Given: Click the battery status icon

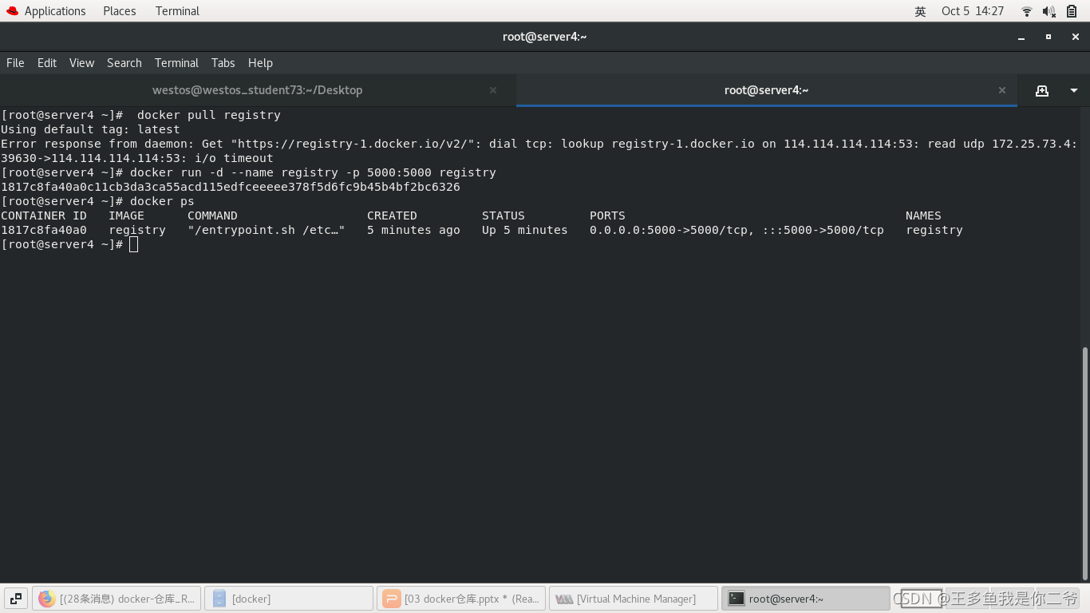Looking at the screenshot, I should click(x=1072, y=11).
